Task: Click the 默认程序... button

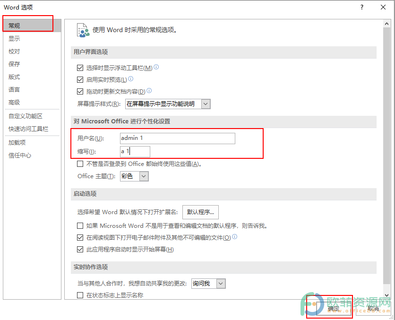Action: [200, 212]
